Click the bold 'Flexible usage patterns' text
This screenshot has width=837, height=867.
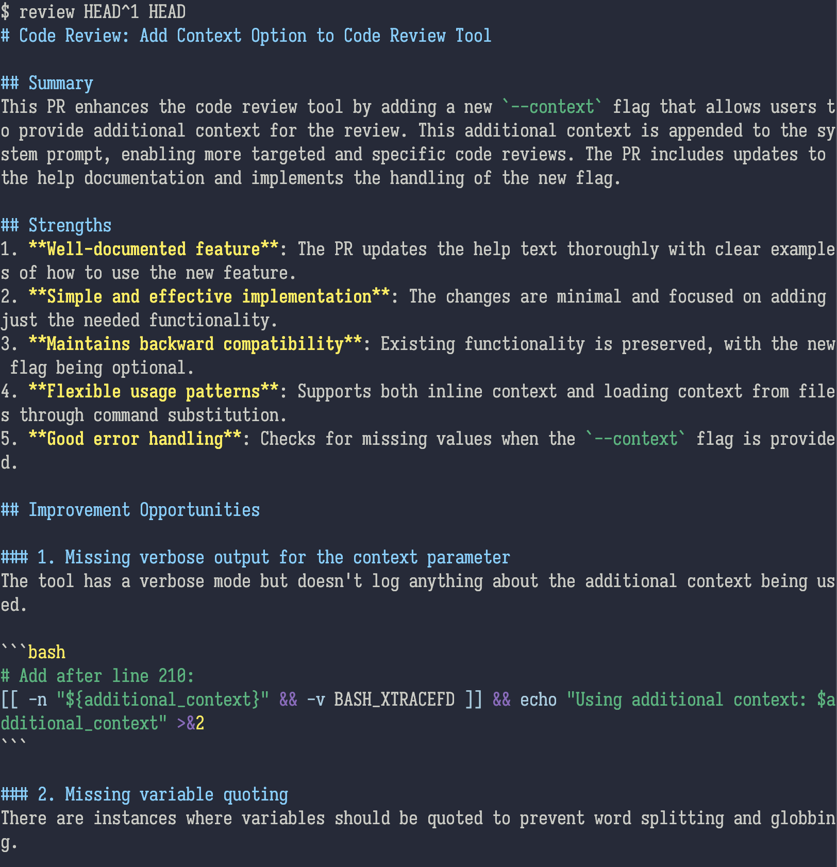click(153, 391)
